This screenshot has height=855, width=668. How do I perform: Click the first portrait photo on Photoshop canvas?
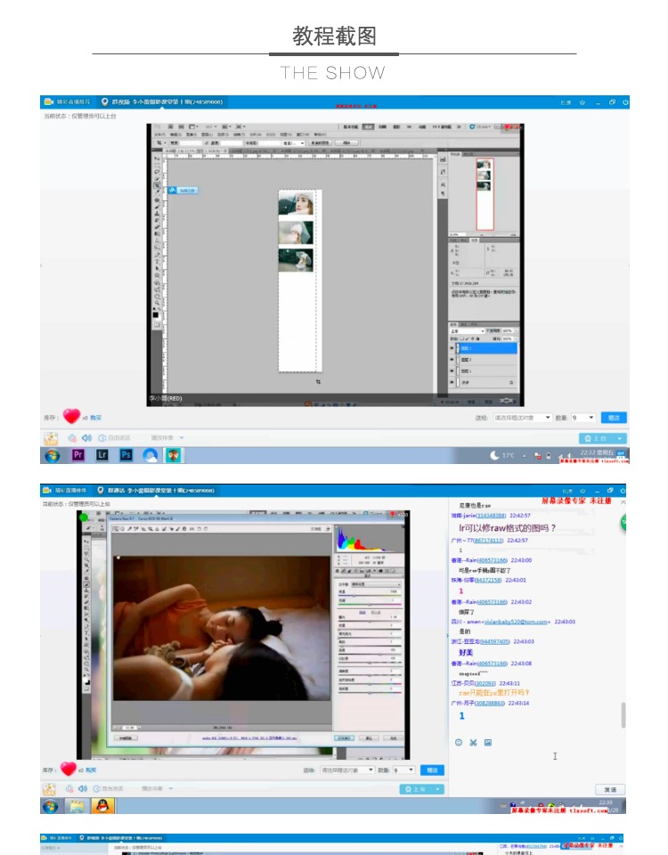[x=296, y=203]
